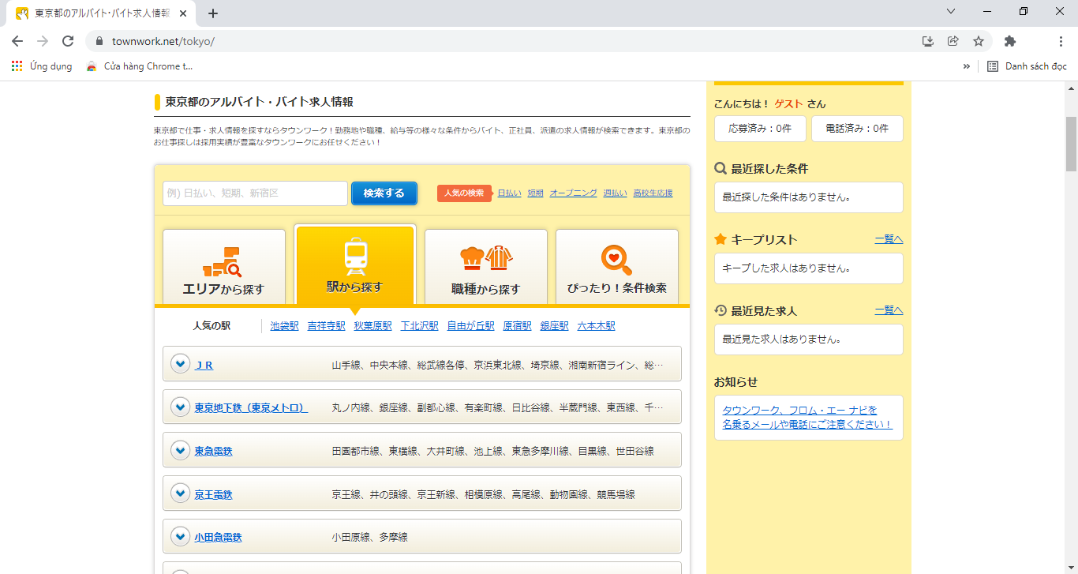Open the 池袋駅 popular station link

[284, 325]
